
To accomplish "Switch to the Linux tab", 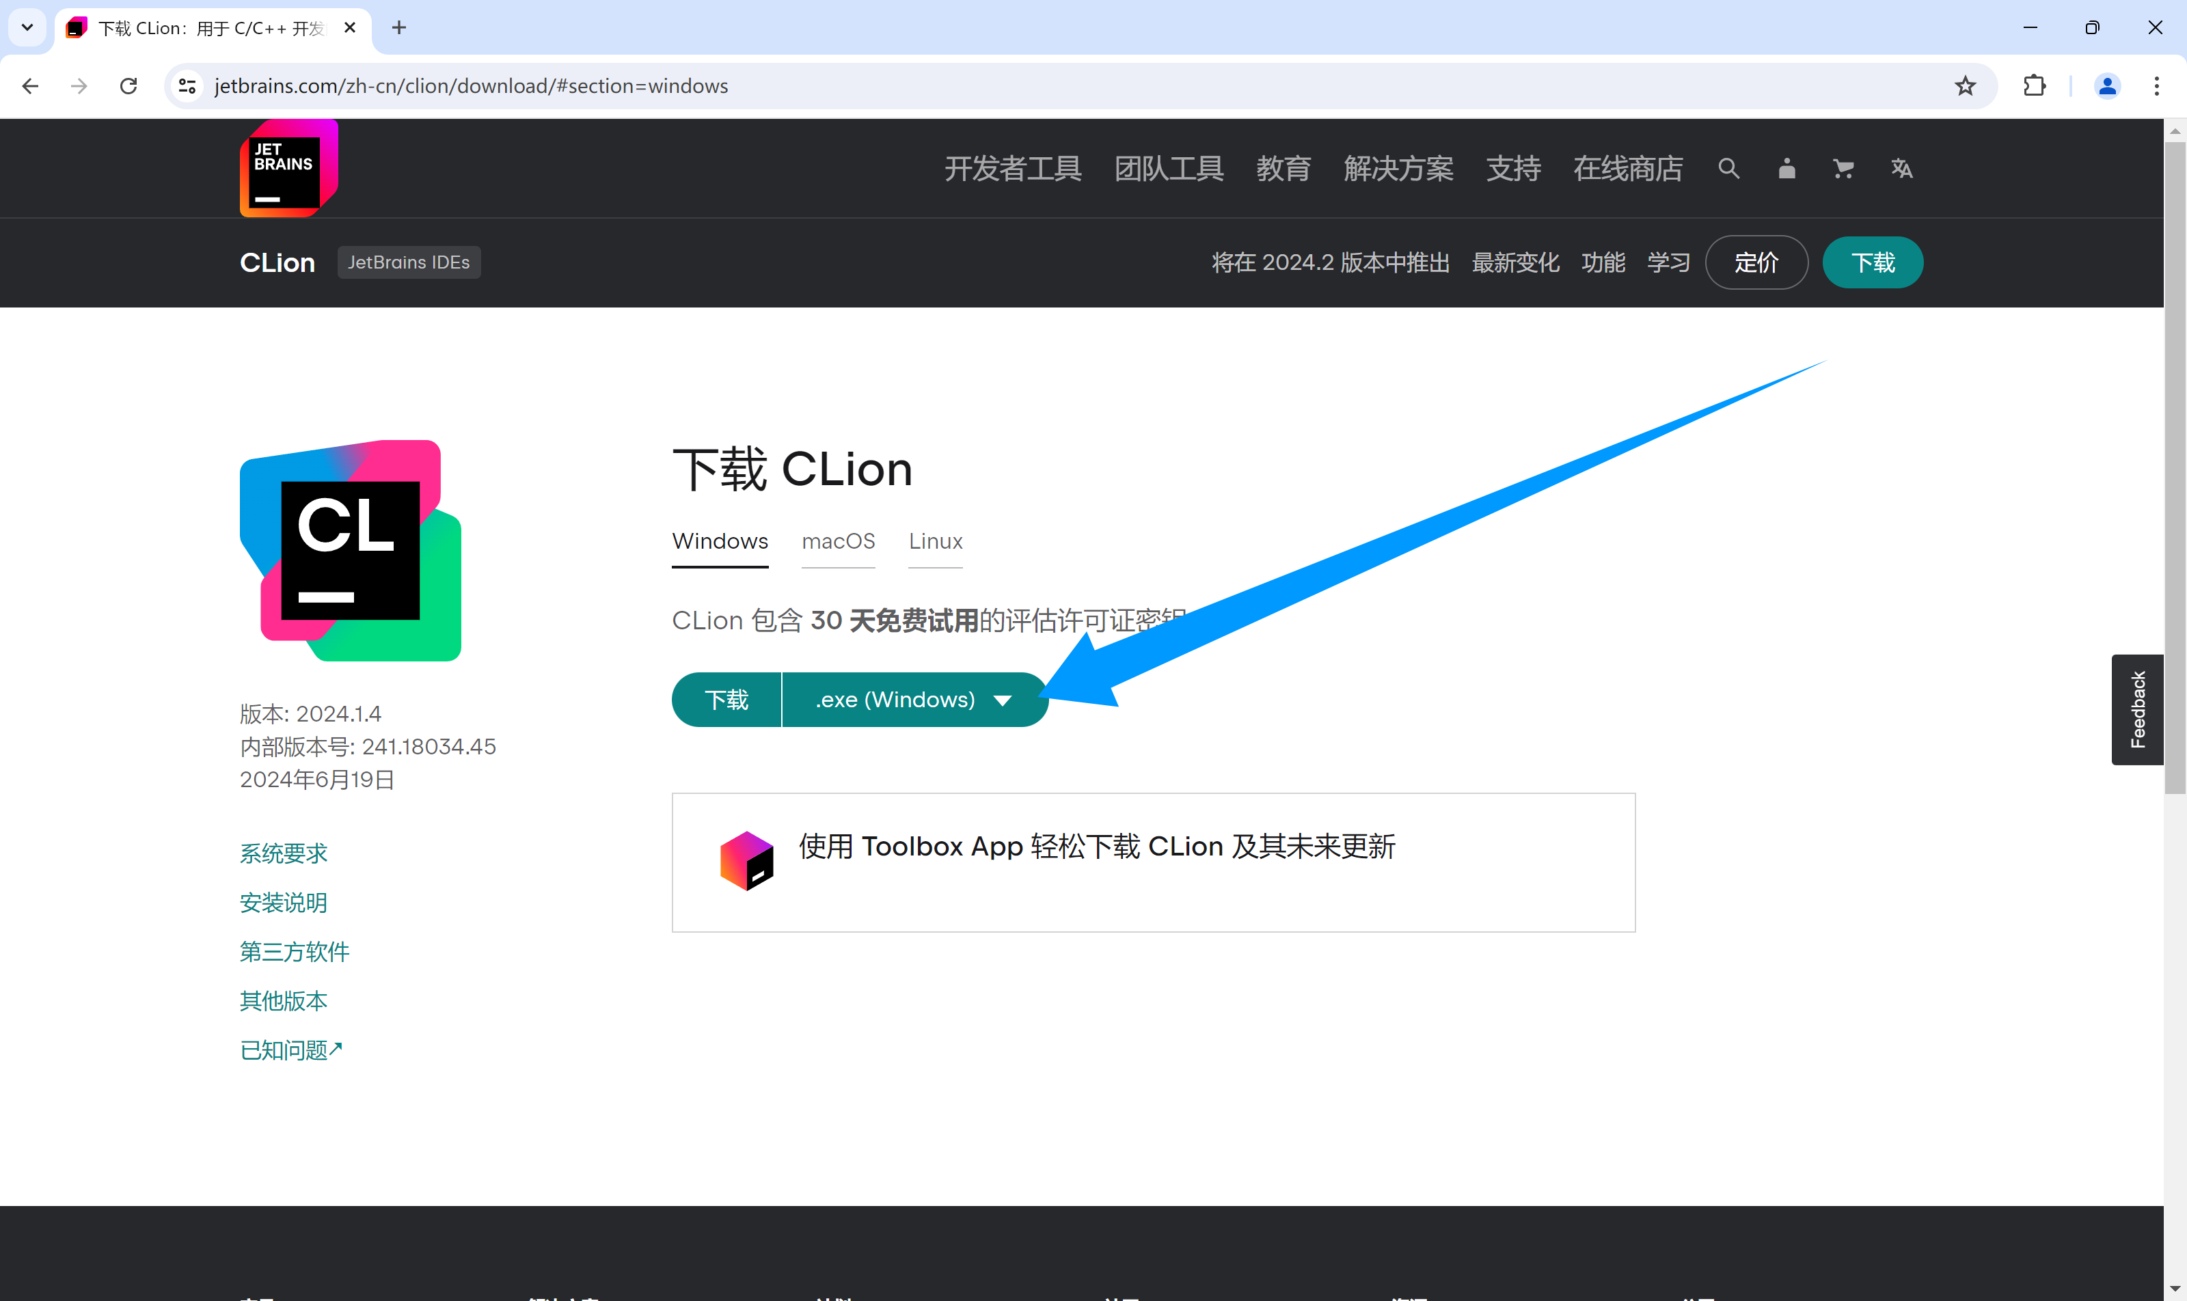I will coord(934,542).
